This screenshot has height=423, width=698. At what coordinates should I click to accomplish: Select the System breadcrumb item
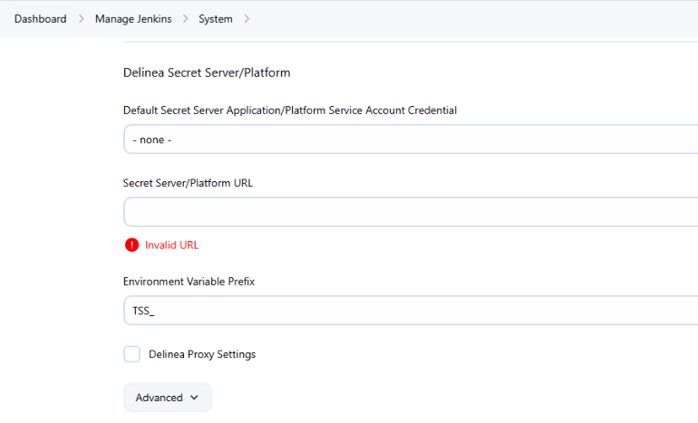click(x=215, y=19)
